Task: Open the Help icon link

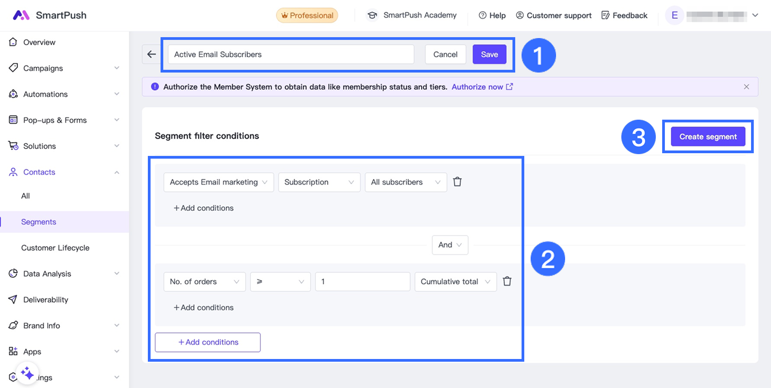Action: tap(492, 15)
